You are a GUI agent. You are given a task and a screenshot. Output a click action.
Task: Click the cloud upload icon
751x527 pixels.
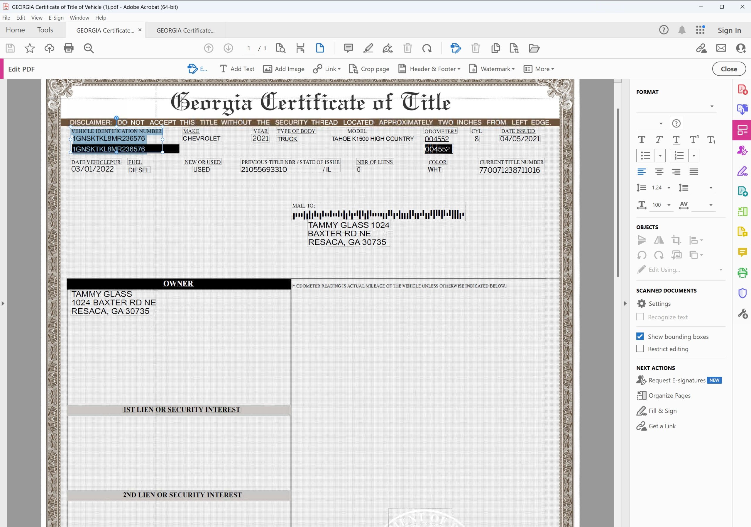coord(49,48)
